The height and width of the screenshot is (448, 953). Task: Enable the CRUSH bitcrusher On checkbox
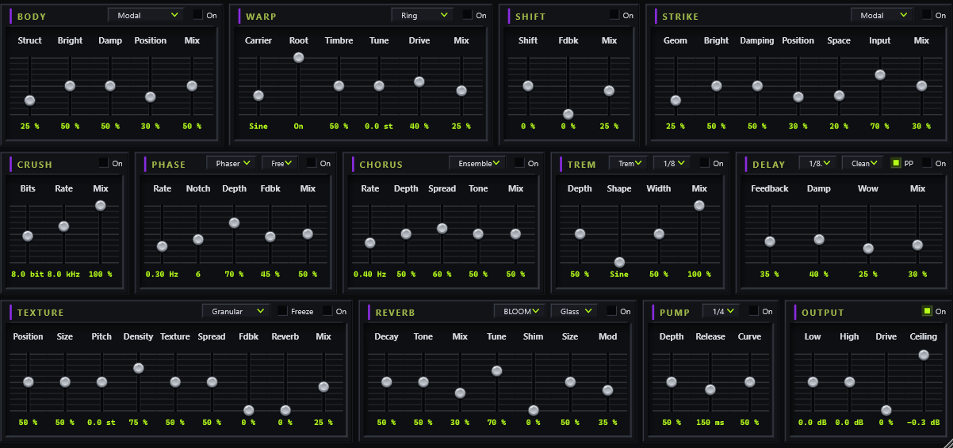103,163
